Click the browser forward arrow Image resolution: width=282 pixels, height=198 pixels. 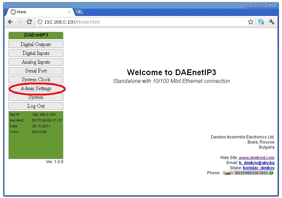20,22
